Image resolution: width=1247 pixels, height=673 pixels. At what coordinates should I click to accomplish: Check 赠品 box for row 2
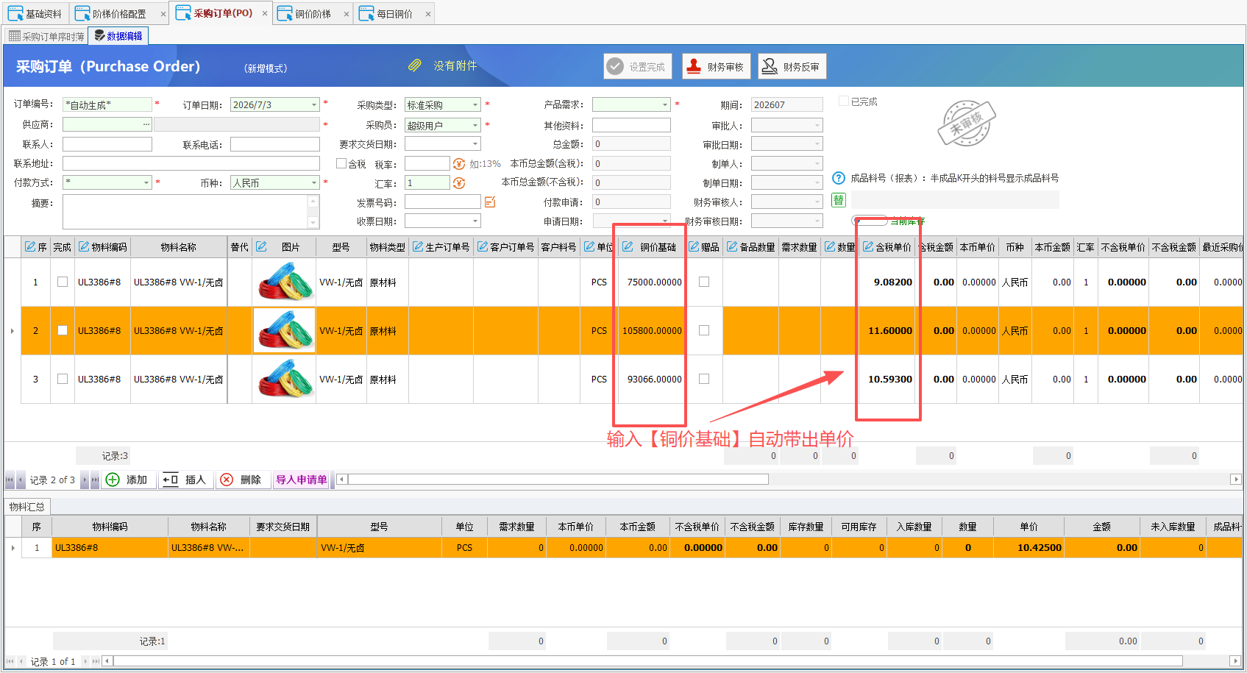704,330
